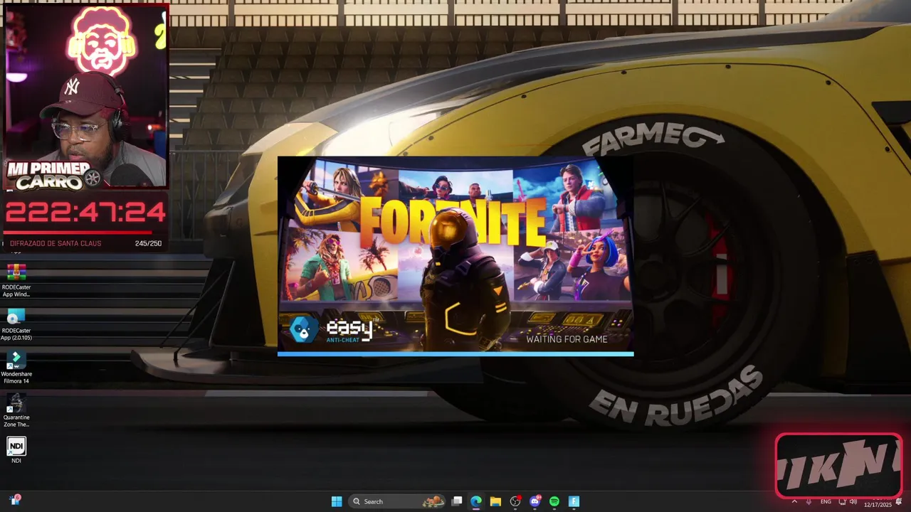
Task: Open the RODECaster App WinRAR archive icon
Action: [x=16, y=280]
